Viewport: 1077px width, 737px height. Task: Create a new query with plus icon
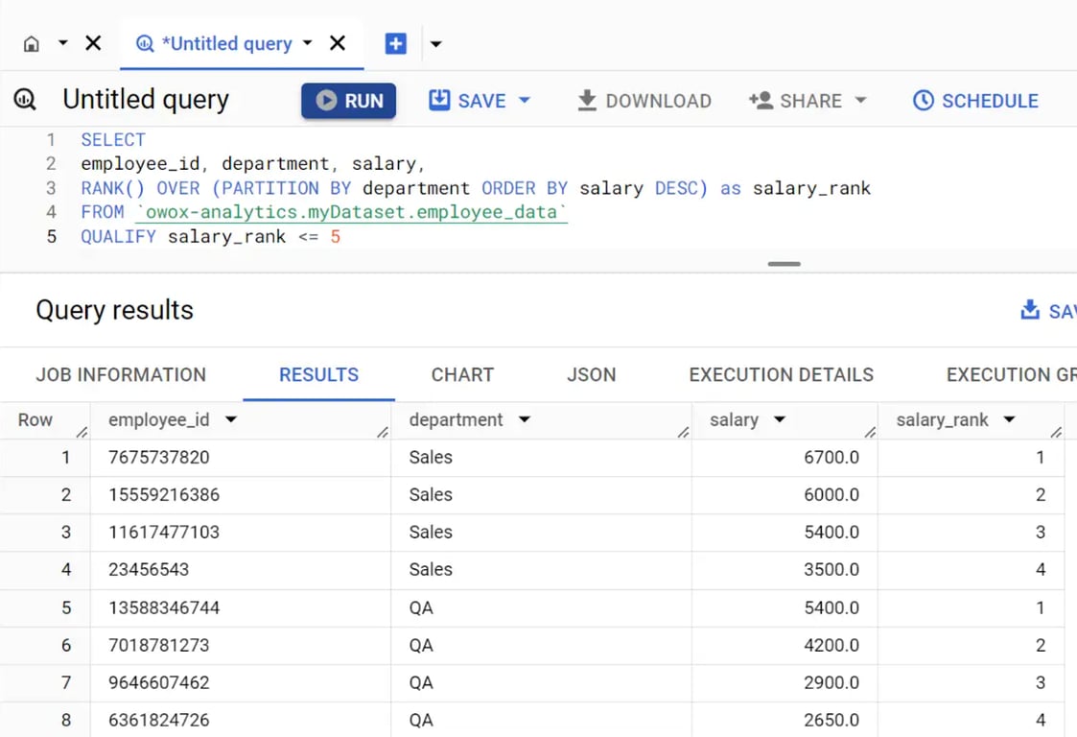pos(395,44)
